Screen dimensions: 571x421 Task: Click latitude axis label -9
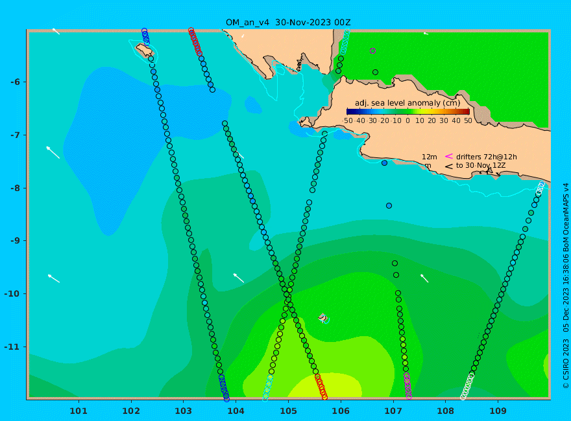point(15,241)
